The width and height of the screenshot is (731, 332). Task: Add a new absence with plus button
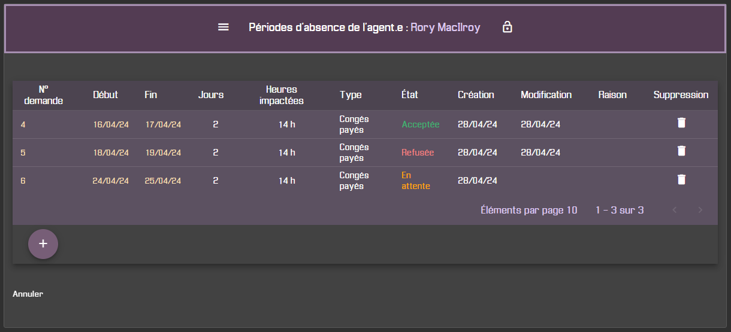[43, 244]
